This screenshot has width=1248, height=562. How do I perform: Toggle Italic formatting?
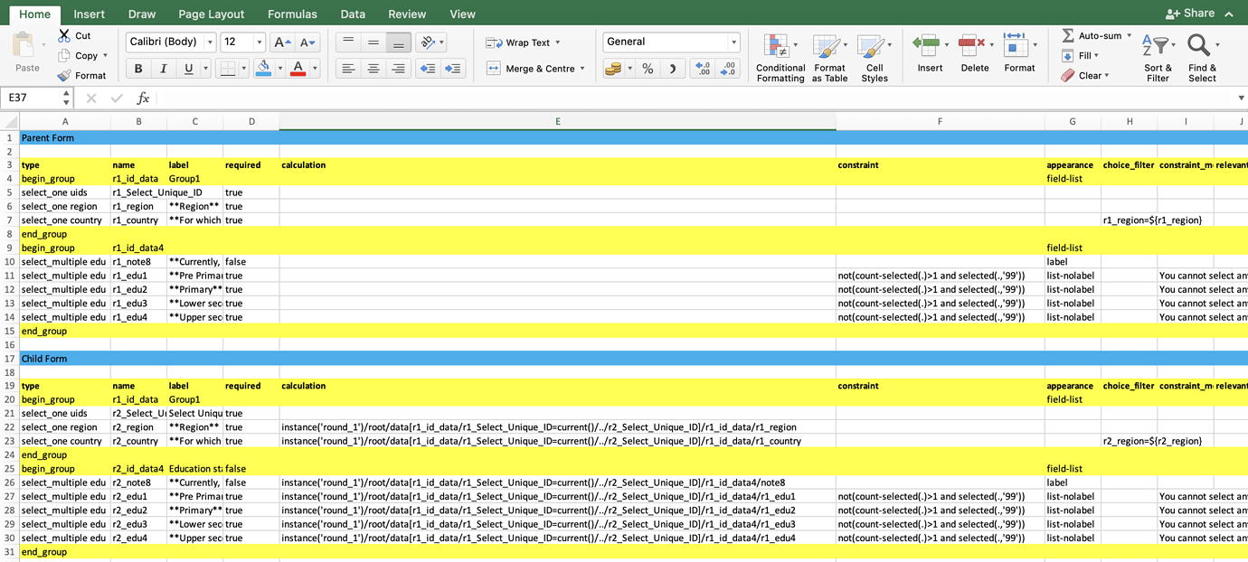pyautogui.click(x=164, y=69)
